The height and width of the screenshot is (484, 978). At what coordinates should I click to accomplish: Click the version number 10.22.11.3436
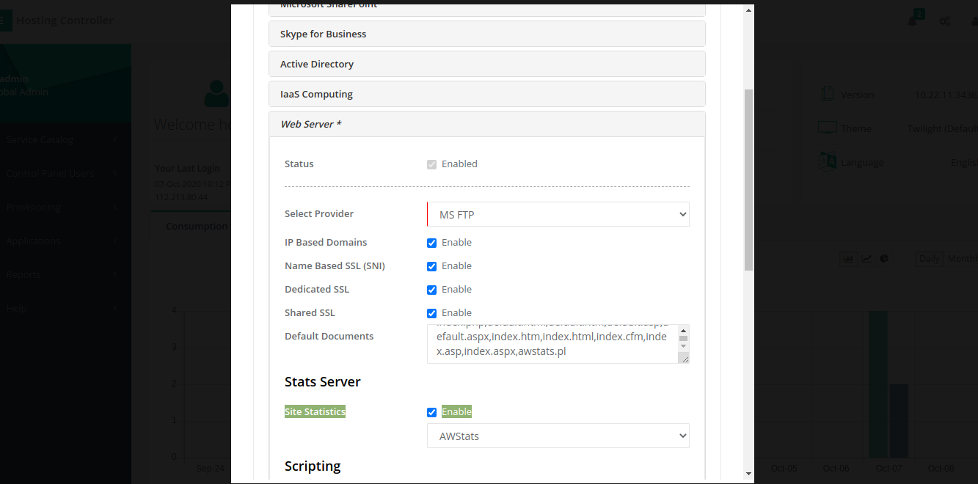pos(945,95)
